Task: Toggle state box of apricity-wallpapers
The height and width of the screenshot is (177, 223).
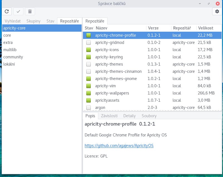Action: pyautogui.click(x=89, y=93)
